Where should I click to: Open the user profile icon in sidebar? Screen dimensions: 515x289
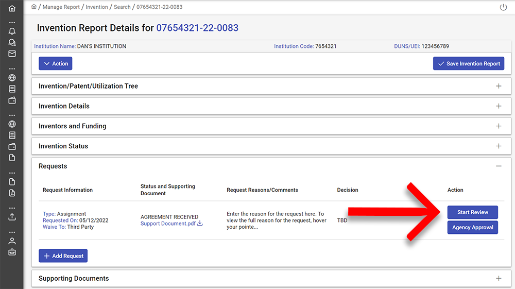(12, 241)
